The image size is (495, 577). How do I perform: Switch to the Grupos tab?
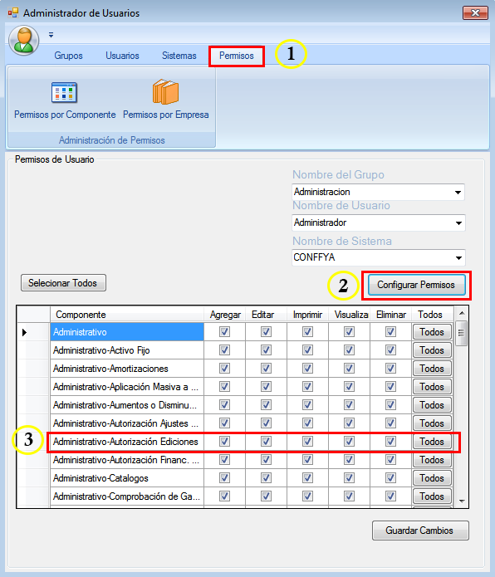click(x=68, y=56)
